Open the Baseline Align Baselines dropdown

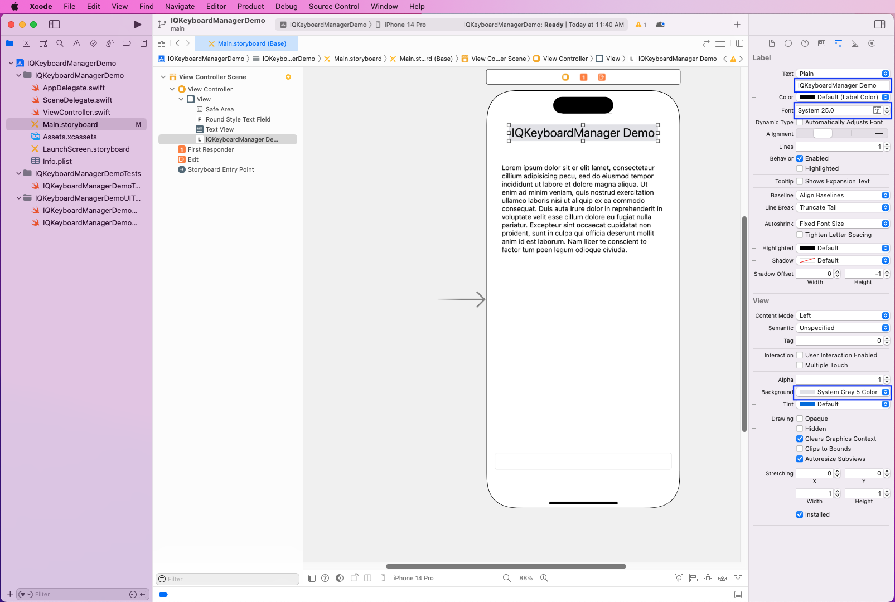pos(843,195)
